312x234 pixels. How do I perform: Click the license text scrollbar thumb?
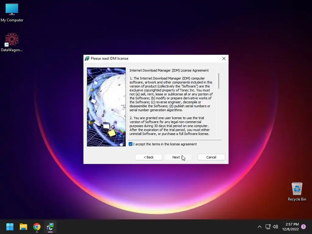[219, 81]
